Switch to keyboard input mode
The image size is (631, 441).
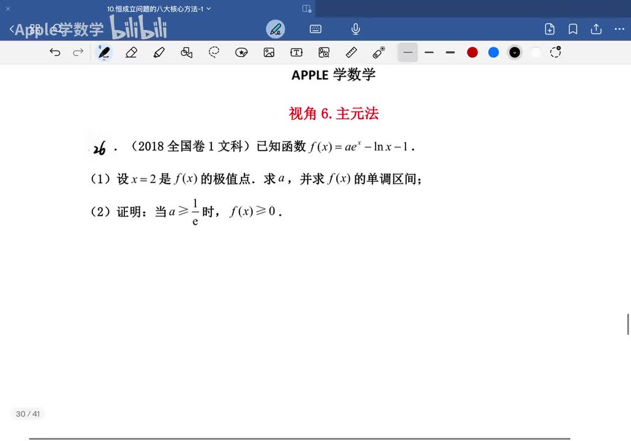coord(315,29)
